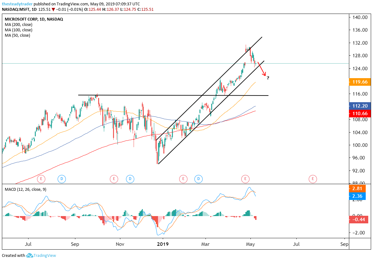Click the E earnings marker nearest the May label
Viewport: 373px width, 261px height.
point(245,179)
